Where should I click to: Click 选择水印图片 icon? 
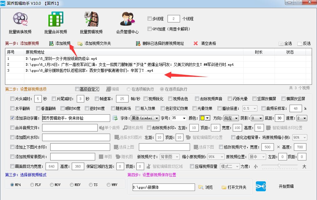(117, 137)
